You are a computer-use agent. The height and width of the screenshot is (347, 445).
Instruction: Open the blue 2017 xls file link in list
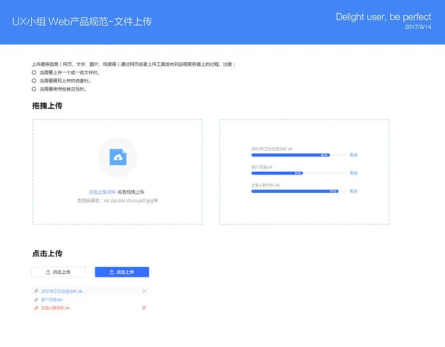[62, 291]
